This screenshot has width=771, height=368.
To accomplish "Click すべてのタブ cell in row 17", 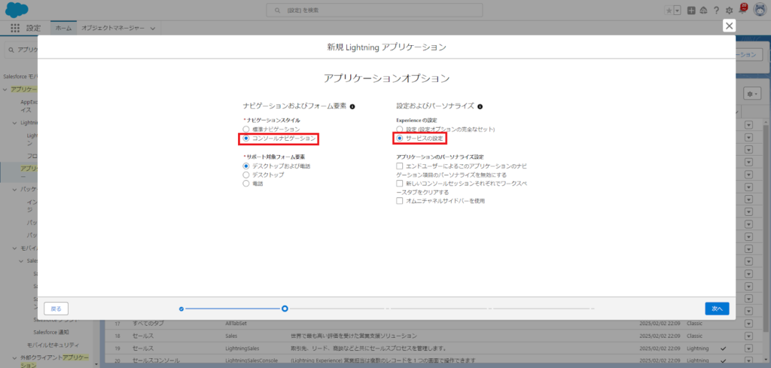I will tap(148, 324).
